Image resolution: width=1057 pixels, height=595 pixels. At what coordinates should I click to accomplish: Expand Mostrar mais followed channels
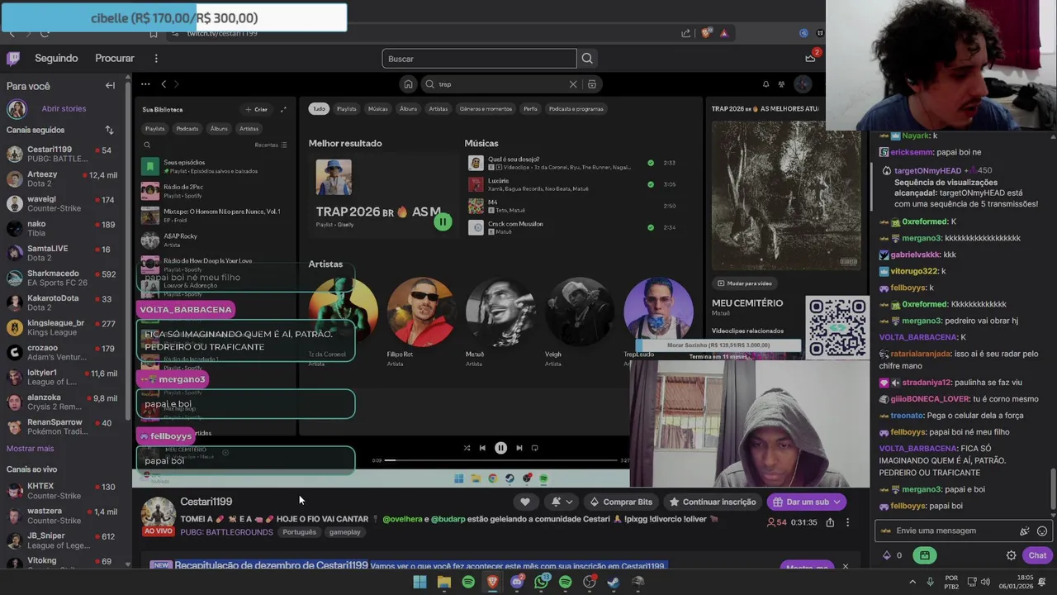pyautogui.click(x=31, y=448)
